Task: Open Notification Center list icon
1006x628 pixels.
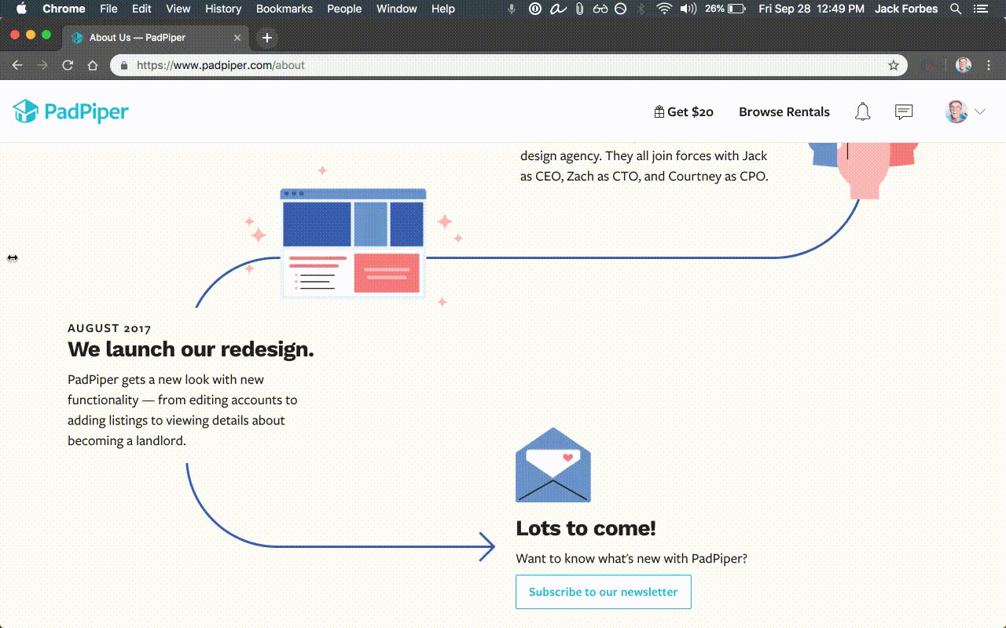Action: [982, 9]
